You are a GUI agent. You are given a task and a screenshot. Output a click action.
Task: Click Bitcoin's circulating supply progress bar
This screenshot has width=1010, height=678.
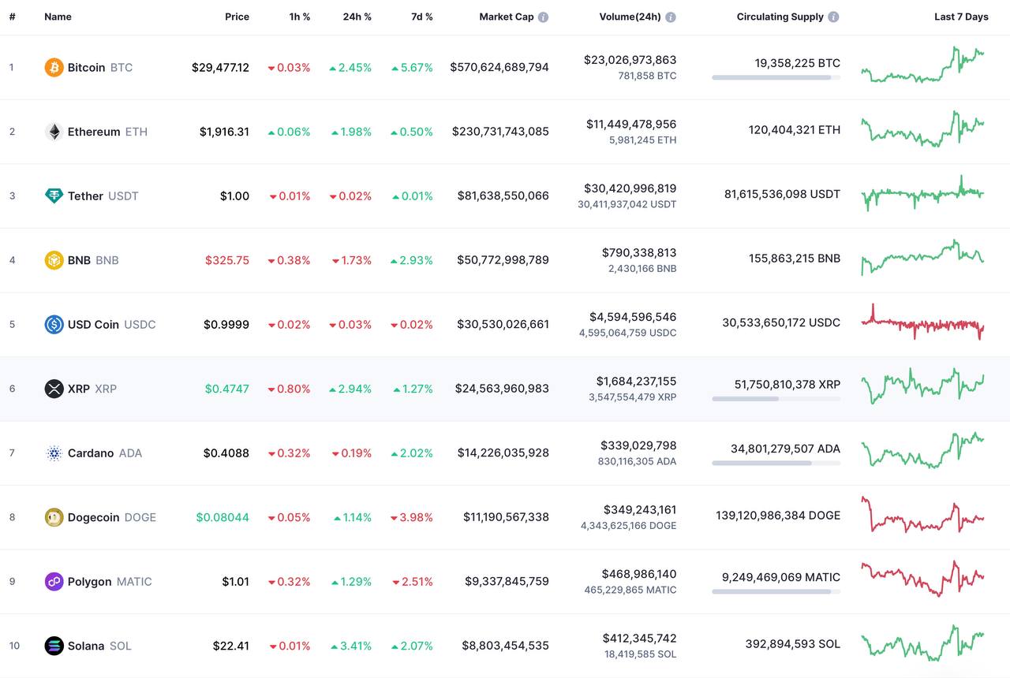[x=776, y=77]
